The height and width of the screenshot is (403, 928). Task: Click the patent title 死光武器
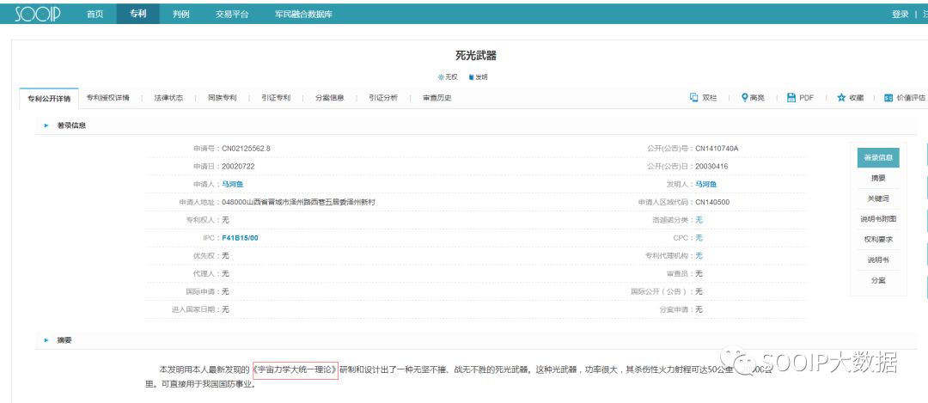[x=475, y=56]
